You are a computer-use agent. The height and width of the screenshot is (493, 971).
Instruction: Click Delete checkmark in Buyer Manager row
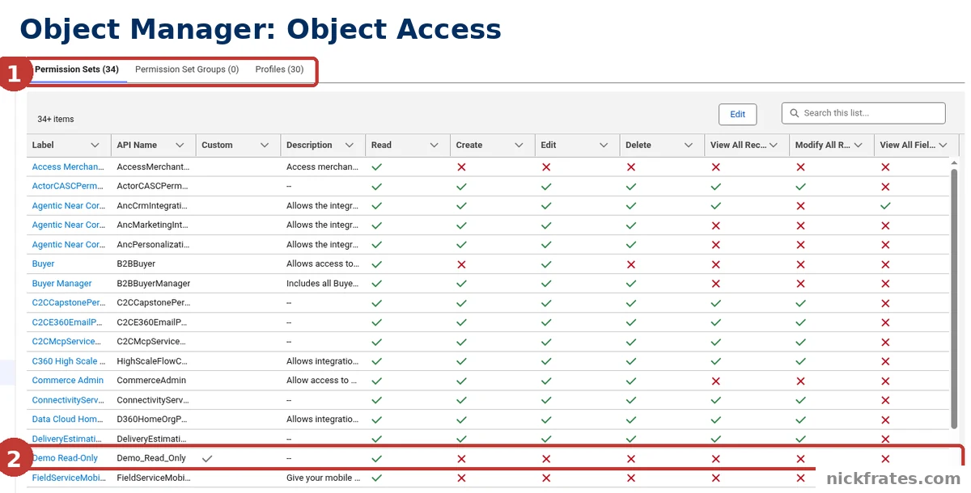631,284
